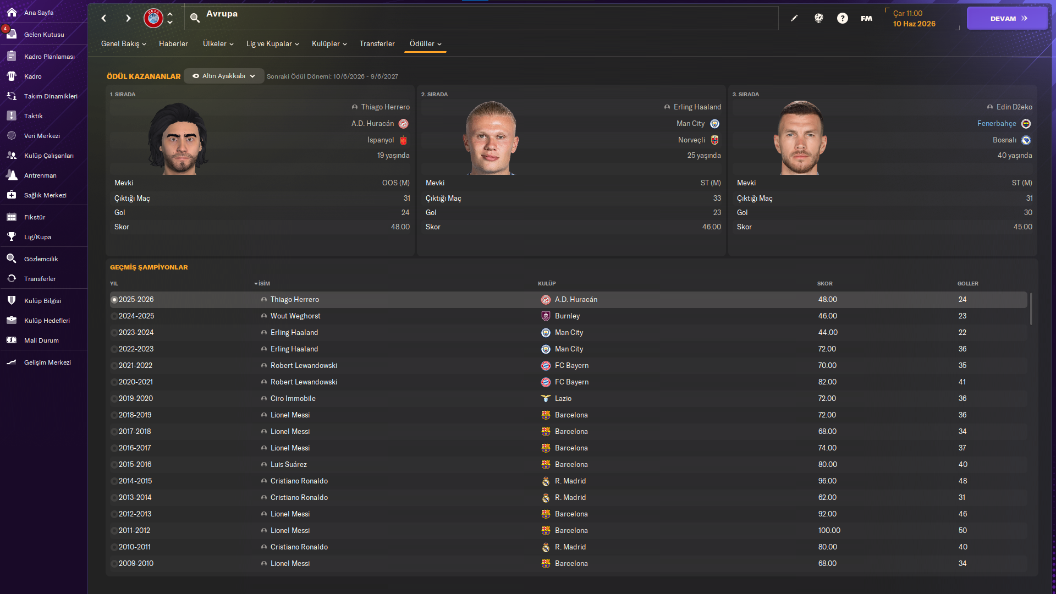This screenshot has width=1056, height=594.
Task: Open the Transferler tab in top menu
Action: [377, 43]
